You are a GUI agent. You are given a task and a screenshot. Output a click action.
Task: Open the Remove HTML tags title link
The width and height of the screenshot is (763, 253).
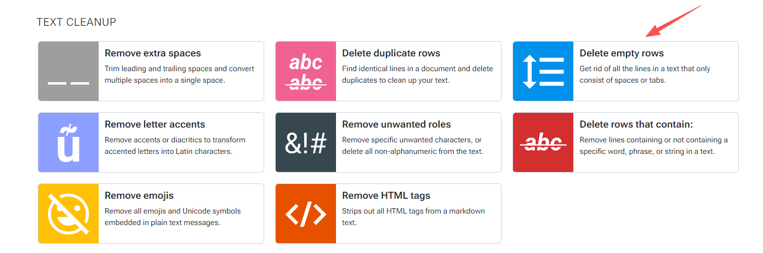(386, 196)
